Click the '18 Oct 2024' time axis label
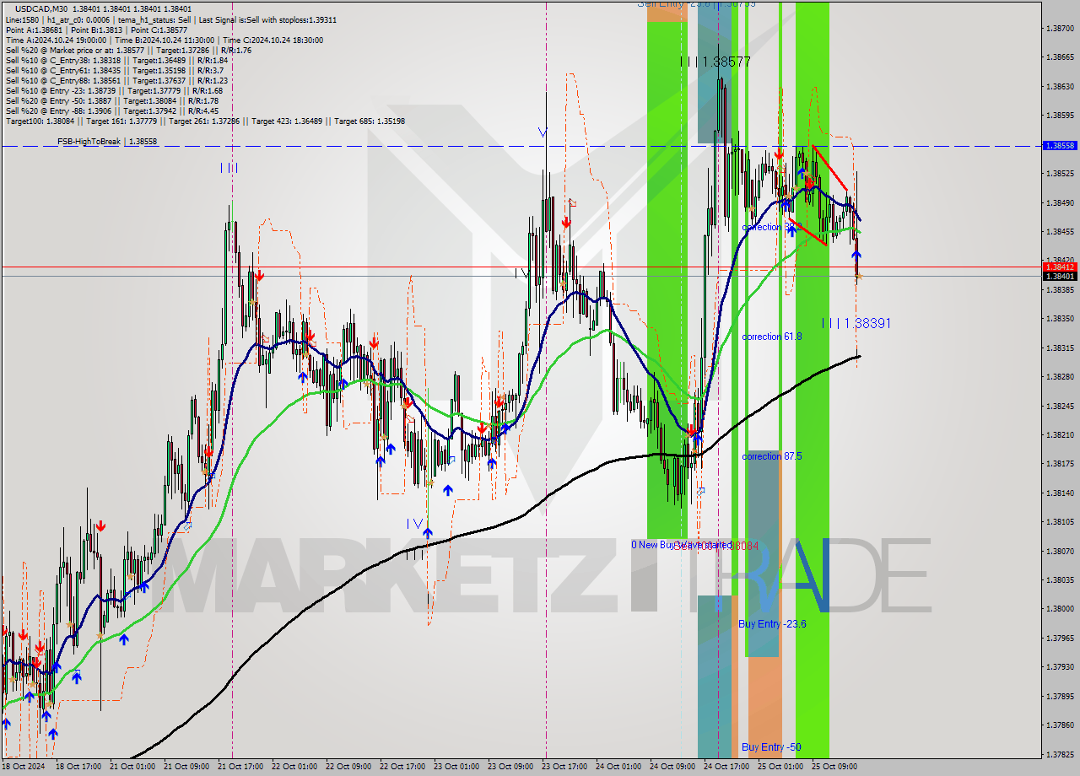Image resolution: width=1080 pixels, height=776 pixels. 23,767
